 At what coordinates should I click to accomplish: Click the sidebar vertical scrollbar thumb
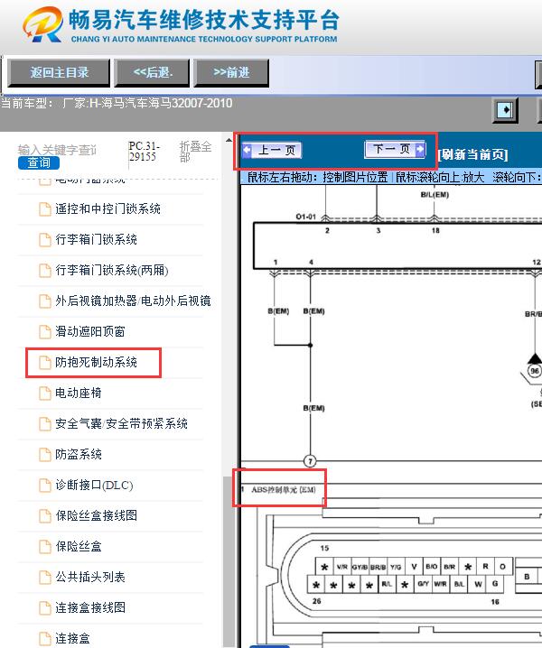click(x=228, y=560)
